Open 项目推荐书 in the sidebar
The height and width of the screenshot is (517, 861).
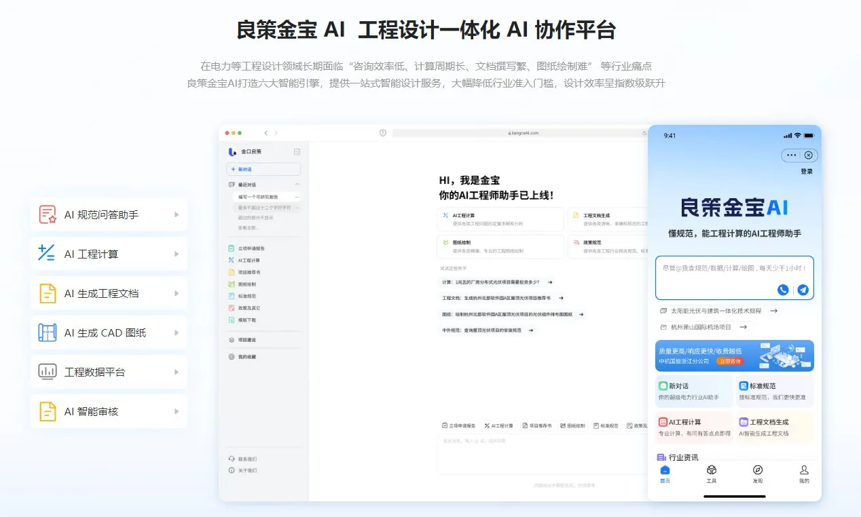coord(244,272)
